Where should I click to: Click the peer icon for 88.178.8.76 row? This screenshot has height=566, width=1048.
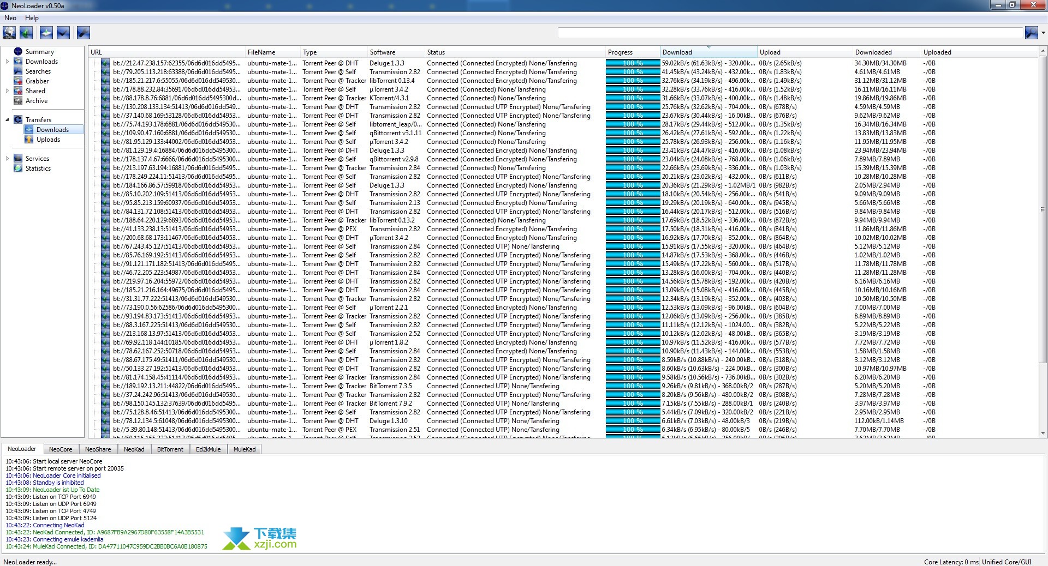tap(105, 98)
